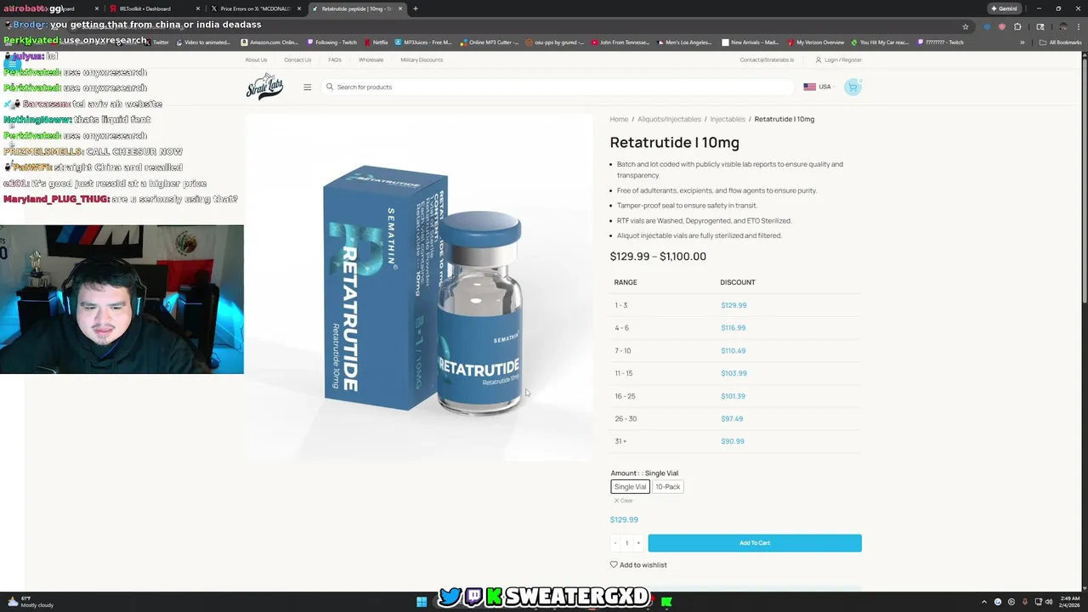Open the Gemini button in Chrome
Viewport: 1088px width, 612px height.
tap(1004, 8)
